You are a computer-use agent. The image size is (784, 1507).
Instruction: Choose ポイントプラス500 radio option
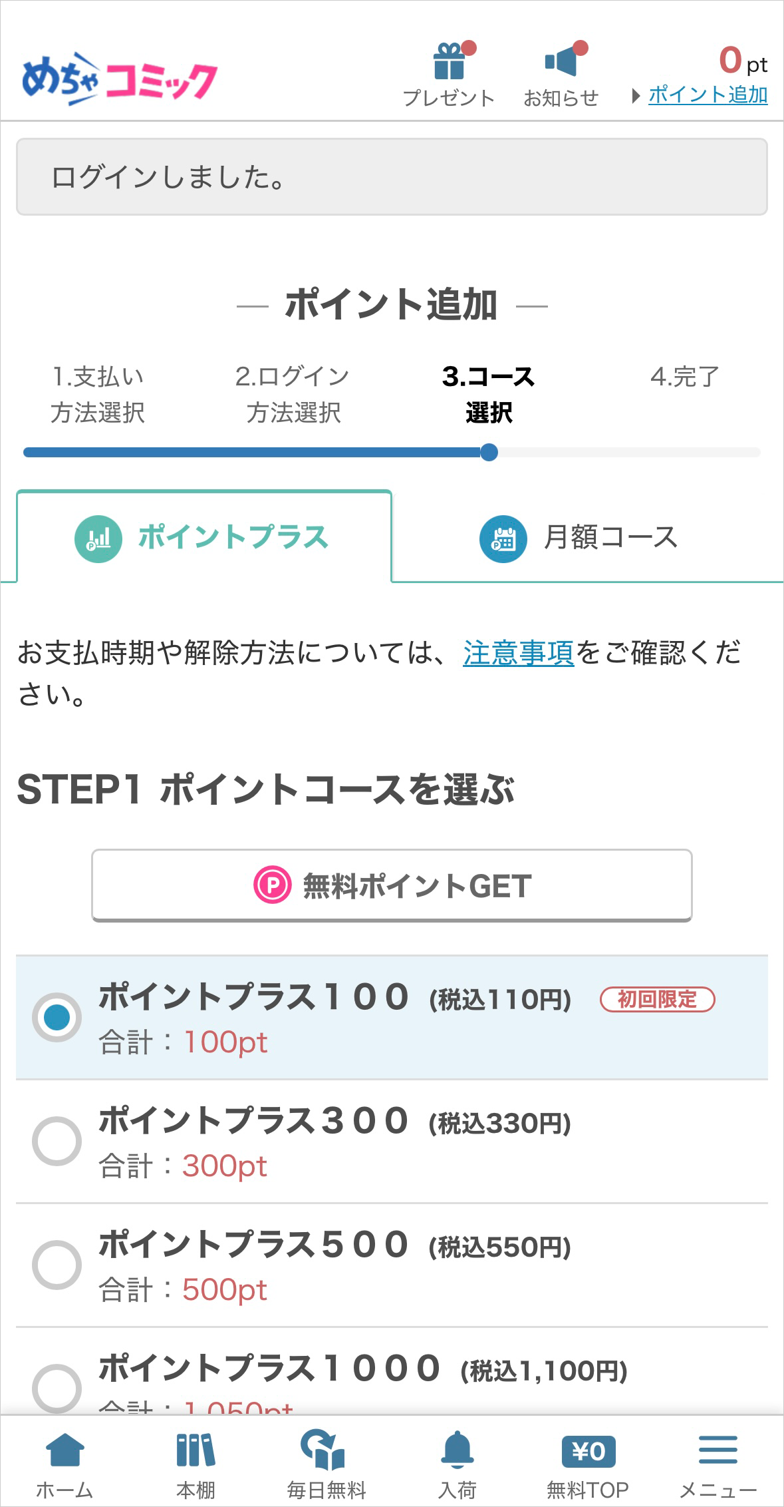pyautogui.click(x=57, y=1265)
